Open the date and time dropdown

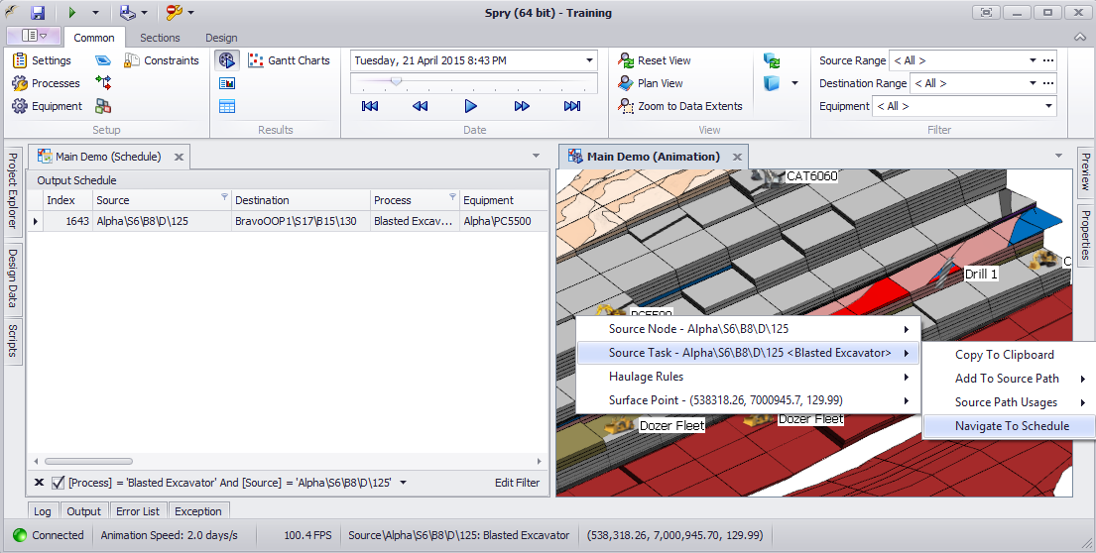pos(589,60)
